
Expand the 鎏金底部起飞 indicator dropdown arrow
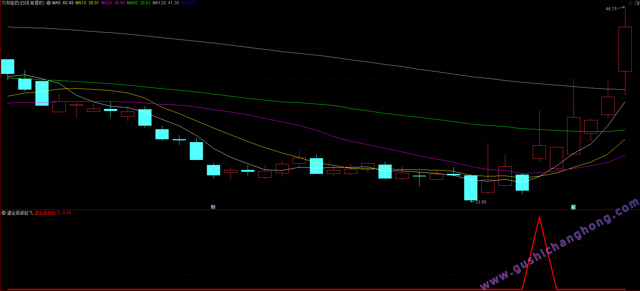[x=4, y=213]
